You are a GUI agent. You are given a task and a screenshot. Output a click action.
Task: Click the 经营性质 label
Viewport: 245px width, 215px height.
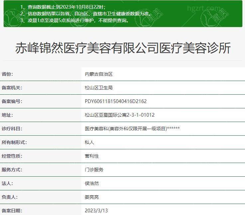pos(12,156)
